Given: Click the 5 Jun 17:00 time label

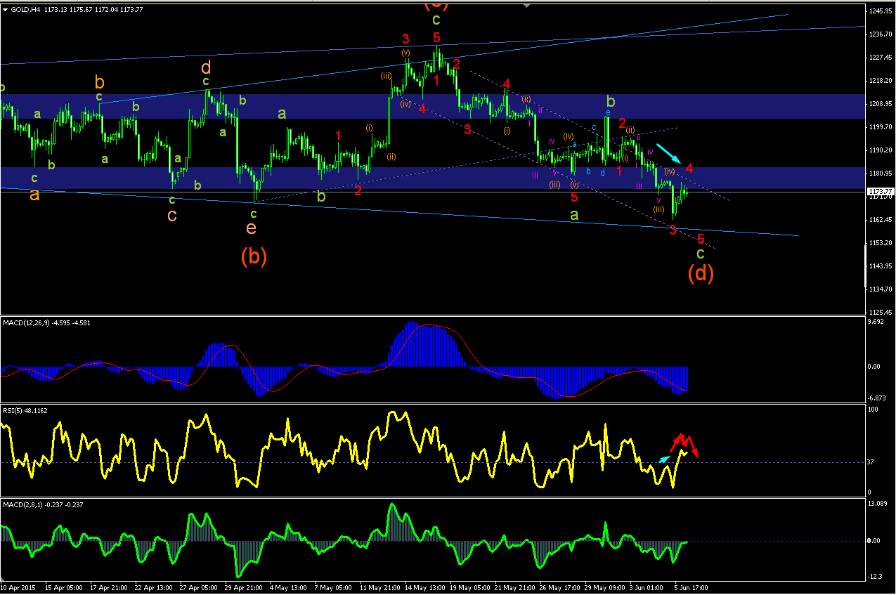Looking at the screenshot, I should pyautogui.click(x=692, y=587).
